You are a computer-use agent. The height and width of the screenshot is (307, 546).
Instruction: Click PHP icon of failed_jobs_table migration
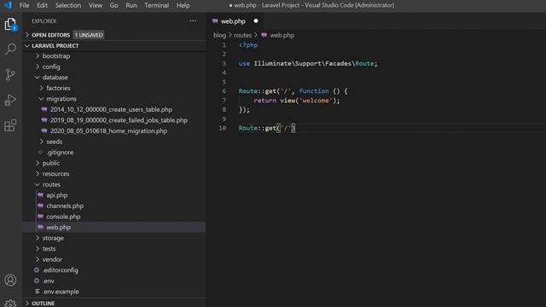[x=44, y=120]
